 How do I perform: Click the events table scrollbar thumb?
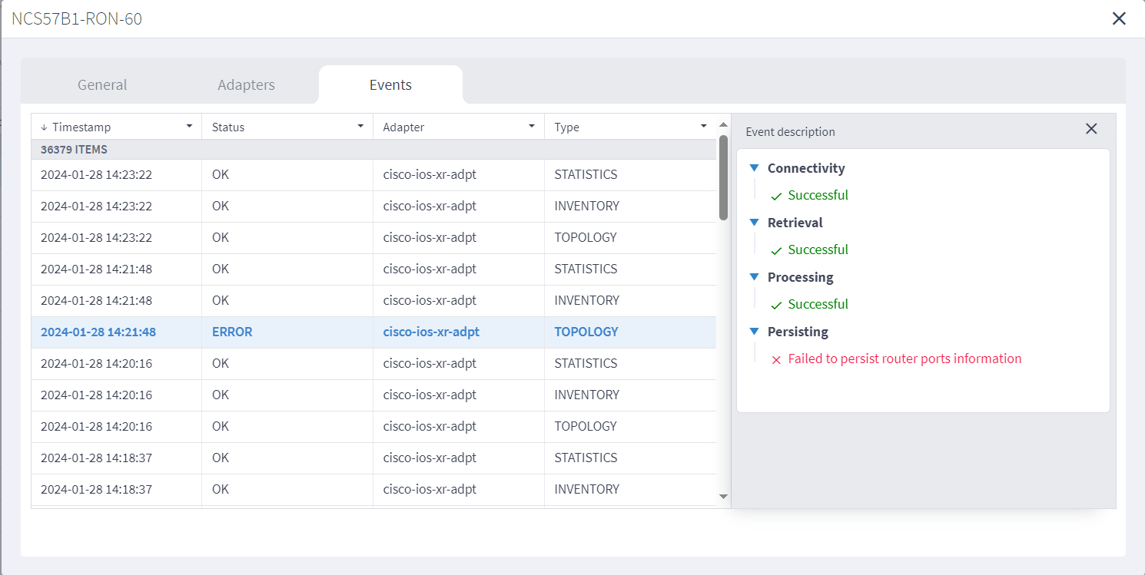tap(723, 178)
